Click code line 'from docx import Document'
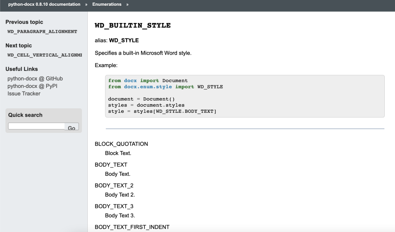The width and height of the screenshot is (395, 232). 148,81
